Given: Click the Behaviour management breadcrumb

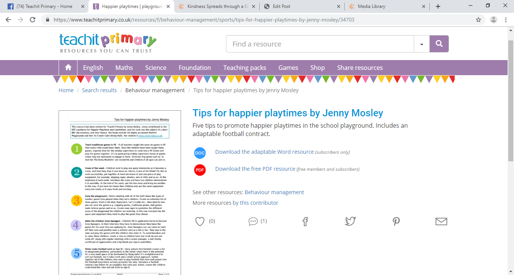Looking at the screenshot, I should 155,90.
